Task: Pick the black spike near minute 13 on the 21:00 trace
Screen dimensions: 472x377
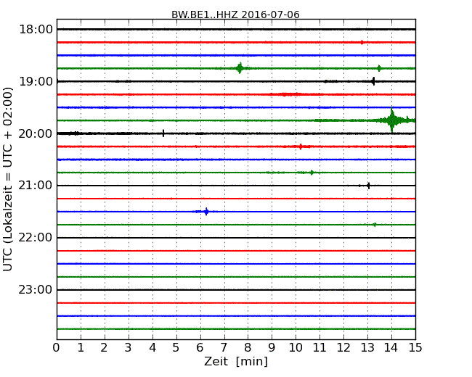Action: tap(368, 186)
